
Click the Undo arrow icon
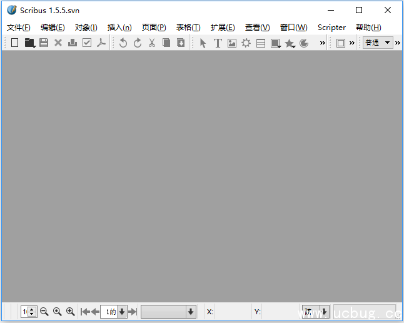coord(123,43)
